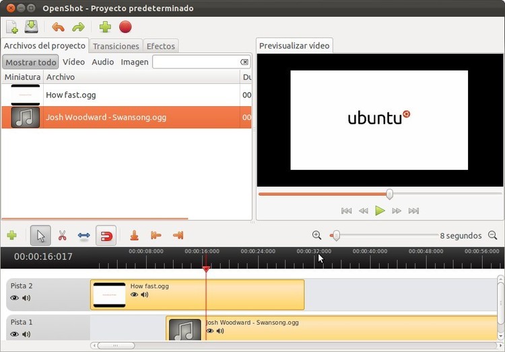Select the razor scissors tool
Image resolution: width=505 pixels, height=352 pixels.
(x=62, y=235)
